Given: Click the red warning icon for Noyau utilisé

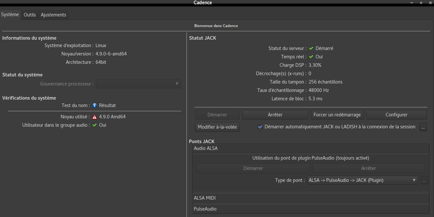Looking at the screenshot, I should [x=95, y=117].
